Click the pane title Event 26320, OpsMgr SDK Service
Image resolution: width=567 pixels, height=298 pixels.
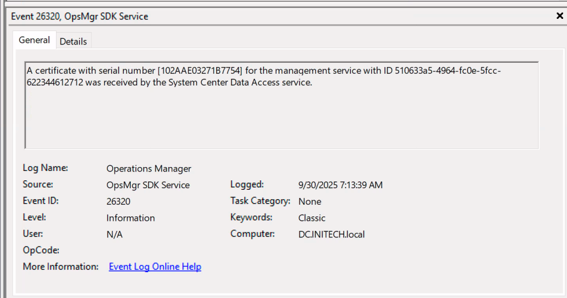coord(80,17)
